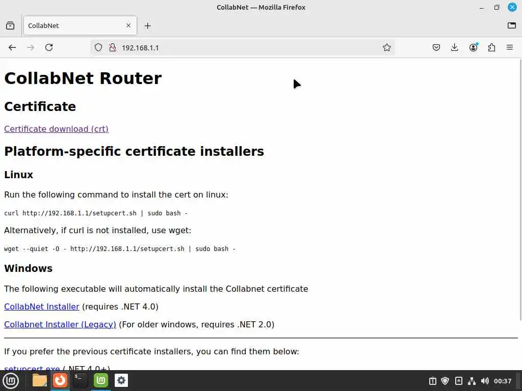
Task: Show the downloads panel
Action: tap(454, 47)
